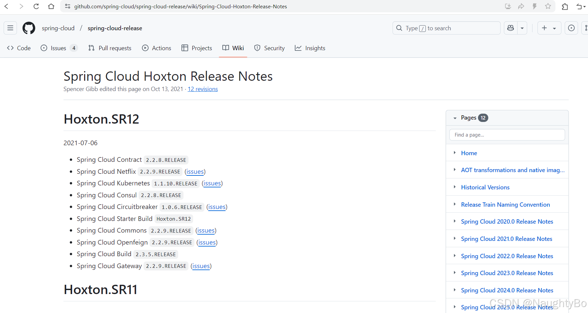Screen dimensions: 588x313
Task: View site information icon in address bar
Action: tap(67, 6)
